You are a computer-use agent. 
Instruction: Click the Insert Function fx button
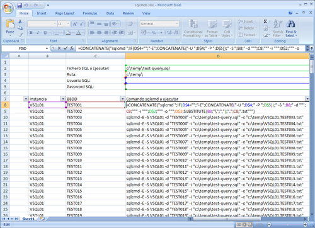pyautogui.click(x=72, y=48)
